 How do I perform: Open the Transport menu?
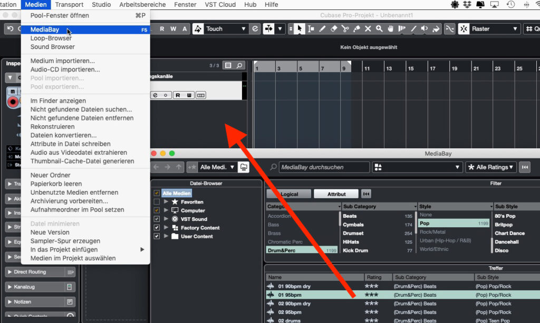click(x=69, y=4)
